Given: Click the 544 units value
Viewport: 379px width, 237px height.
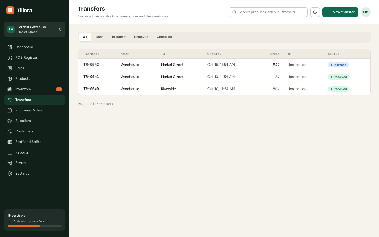Looking at the screenshot, I should point(276,65).
